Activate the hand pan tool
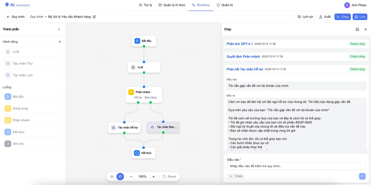Viewport: 371px width, 185px height. [120, 177]
